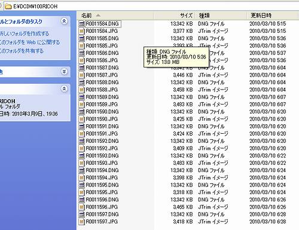
Task: Select file name R0011596.DNG
Action: point(102,200)
